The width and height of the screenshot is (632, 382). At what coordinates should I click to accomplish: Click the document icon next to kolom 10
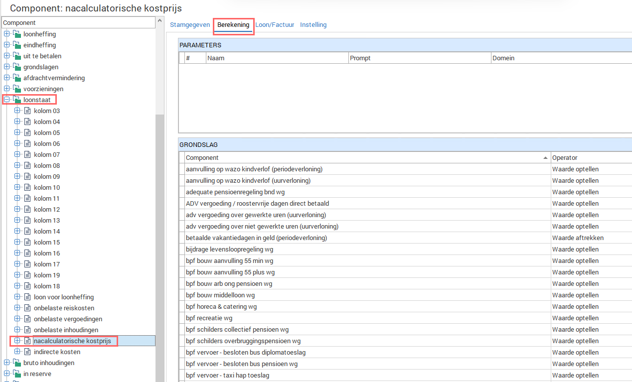pos(27,188)
